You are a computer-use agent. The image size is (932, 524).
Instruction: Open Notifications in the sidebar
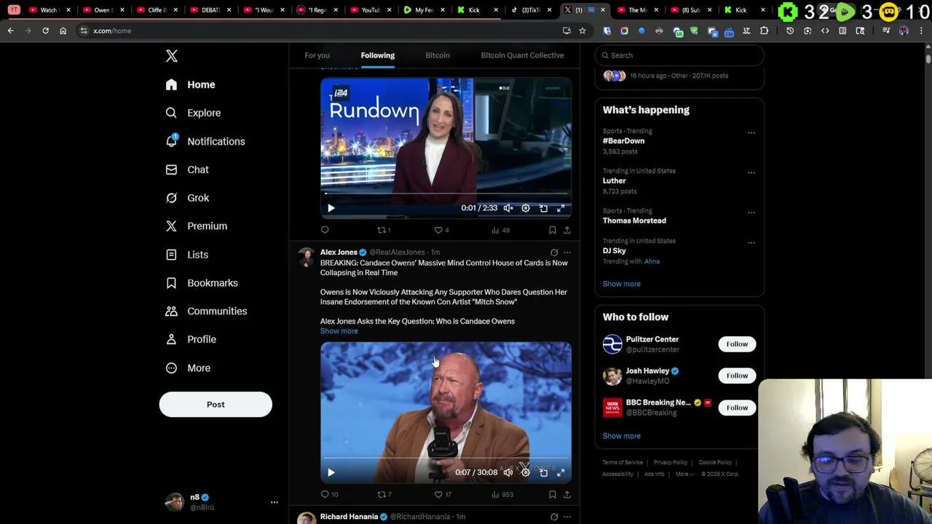coord(205,141)
